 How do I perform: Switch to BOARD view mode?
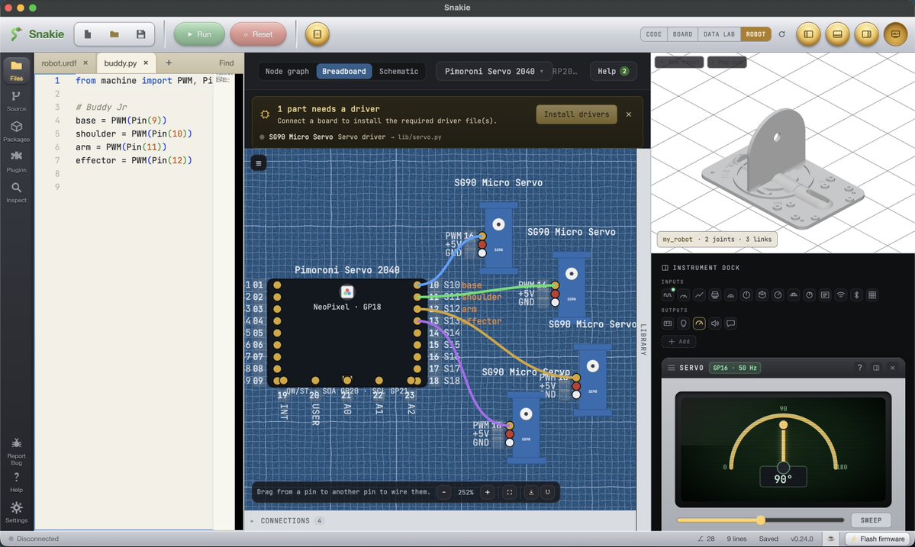[682, 34]
